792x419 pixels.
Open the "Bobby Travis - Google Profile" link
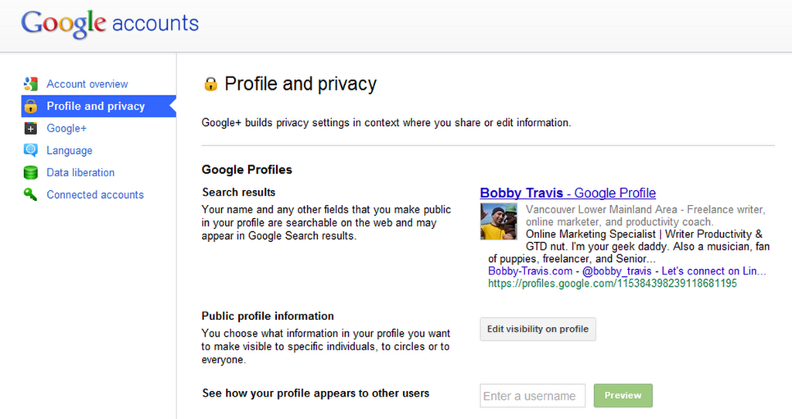coord(568,193)
